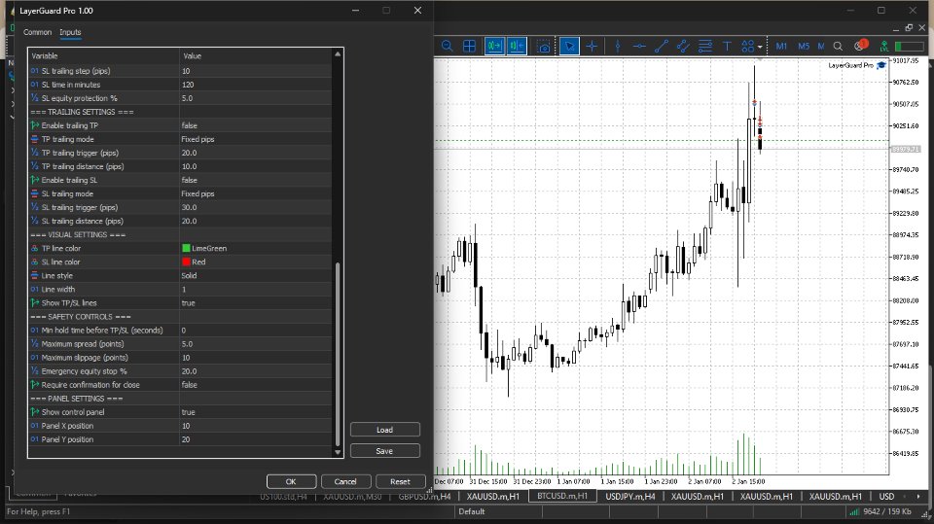Screen dimensions: 934x524
Task: Toggle Require confirmation for close value
Action: 256,385
